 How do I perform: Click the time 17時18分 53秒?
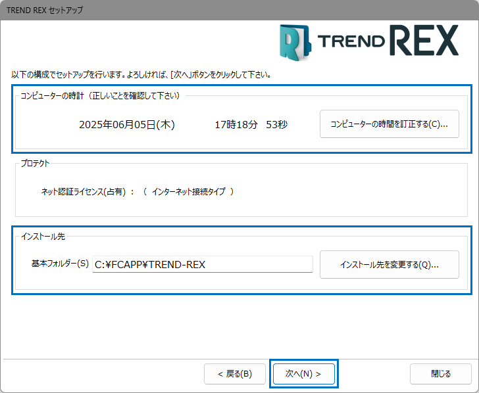pos(251,124)
